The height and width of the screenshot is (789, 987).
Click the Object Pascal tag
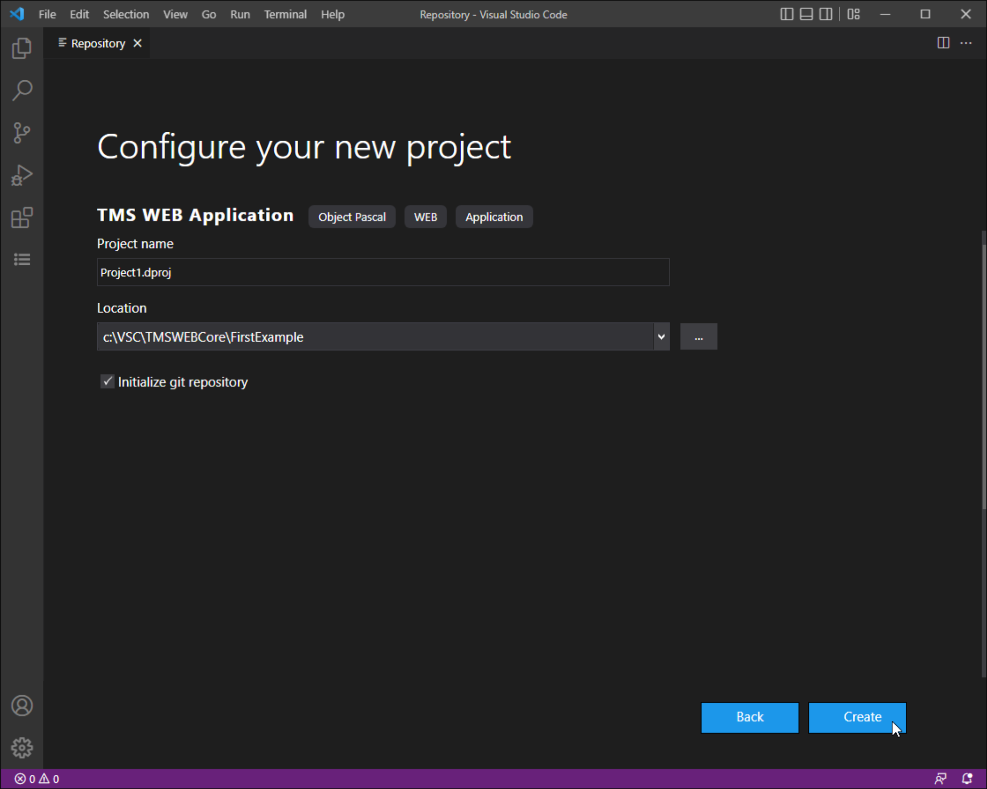352,217
